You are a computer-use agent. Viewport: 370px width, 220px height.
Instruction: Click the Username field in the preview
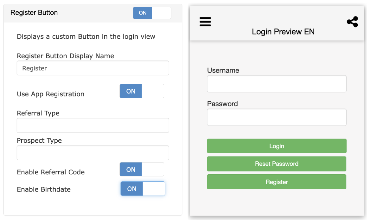[x=277, y=84]
